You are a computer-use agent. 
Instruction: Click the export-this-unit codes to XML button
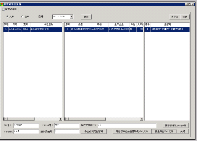tap(132, 131)
